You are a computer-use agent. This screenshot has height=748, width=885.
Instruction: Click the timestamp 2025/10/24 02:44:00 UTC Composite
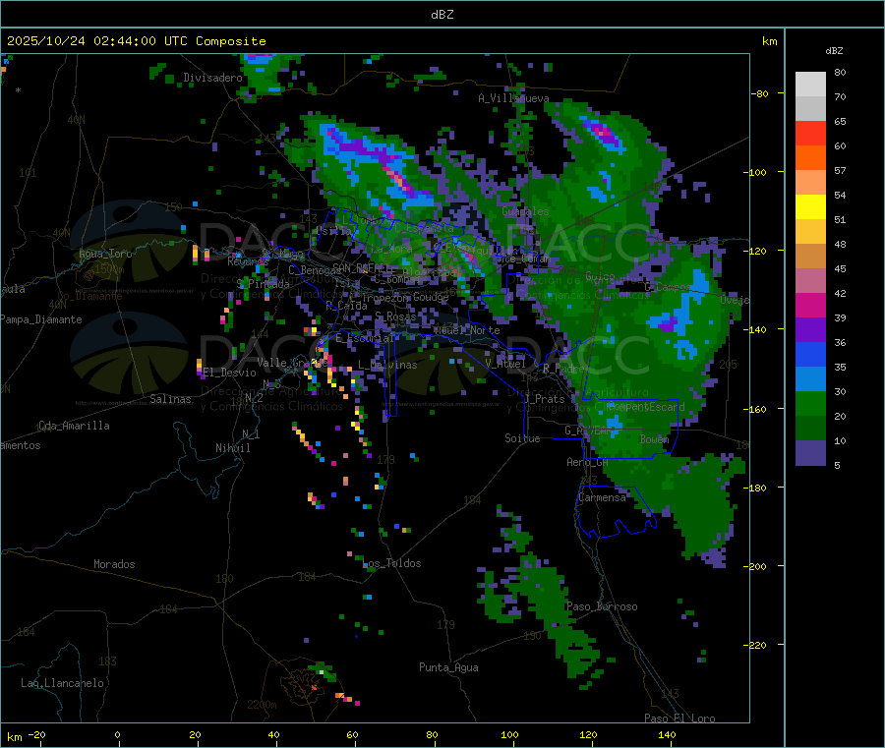[136, 41]
